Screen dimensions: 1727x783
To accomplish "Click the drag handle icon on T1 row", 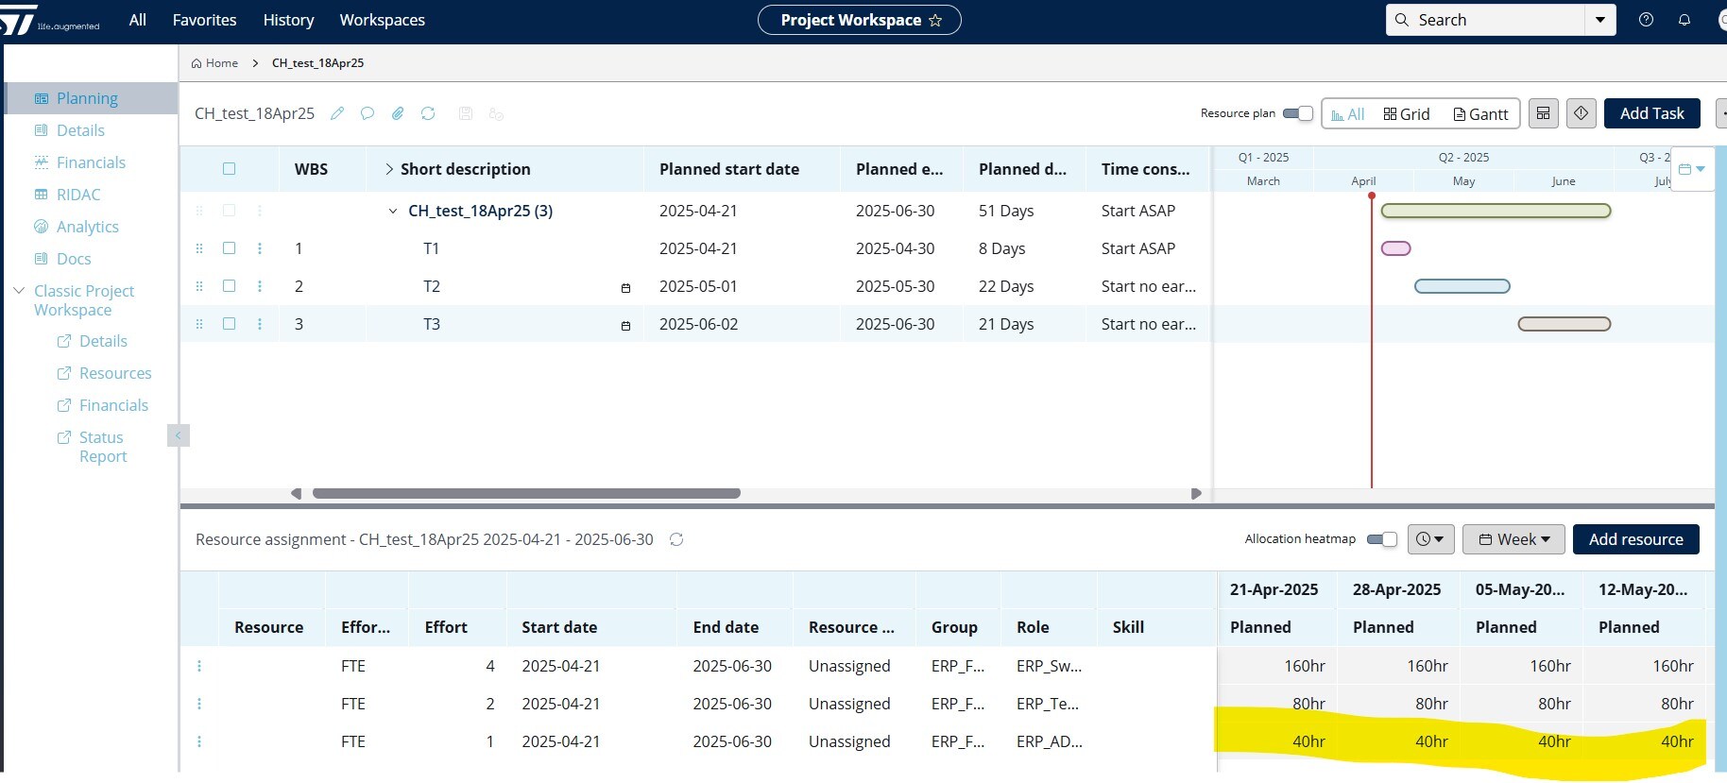I will tap(199, 248).
